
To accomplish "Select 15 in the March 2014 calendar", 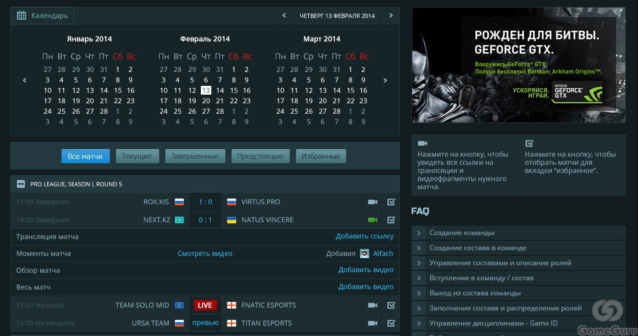I will [x=350, y=91].
